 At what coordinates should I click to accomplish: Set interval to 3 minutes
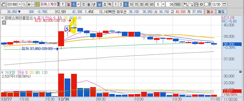(x=121, y=4)
